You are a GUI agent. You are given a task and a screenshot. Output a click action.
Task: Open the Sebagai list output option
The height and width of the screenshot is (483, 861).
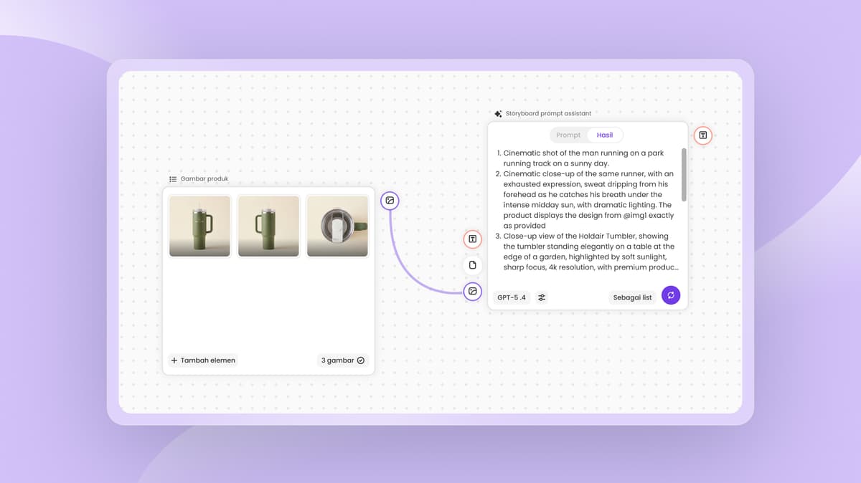click(632, 297)
